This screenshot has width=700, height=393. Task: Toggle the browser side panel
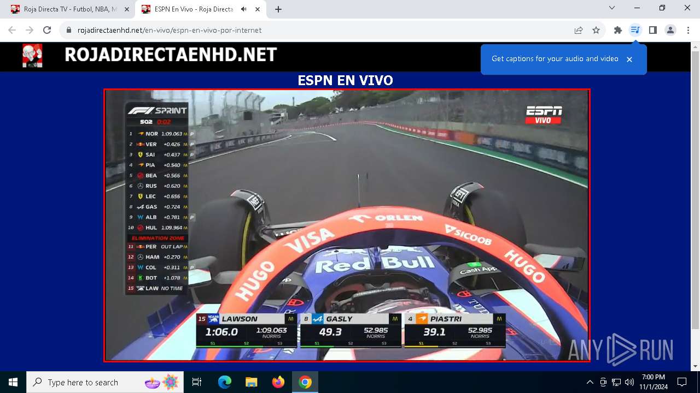(x=653, y=31)
